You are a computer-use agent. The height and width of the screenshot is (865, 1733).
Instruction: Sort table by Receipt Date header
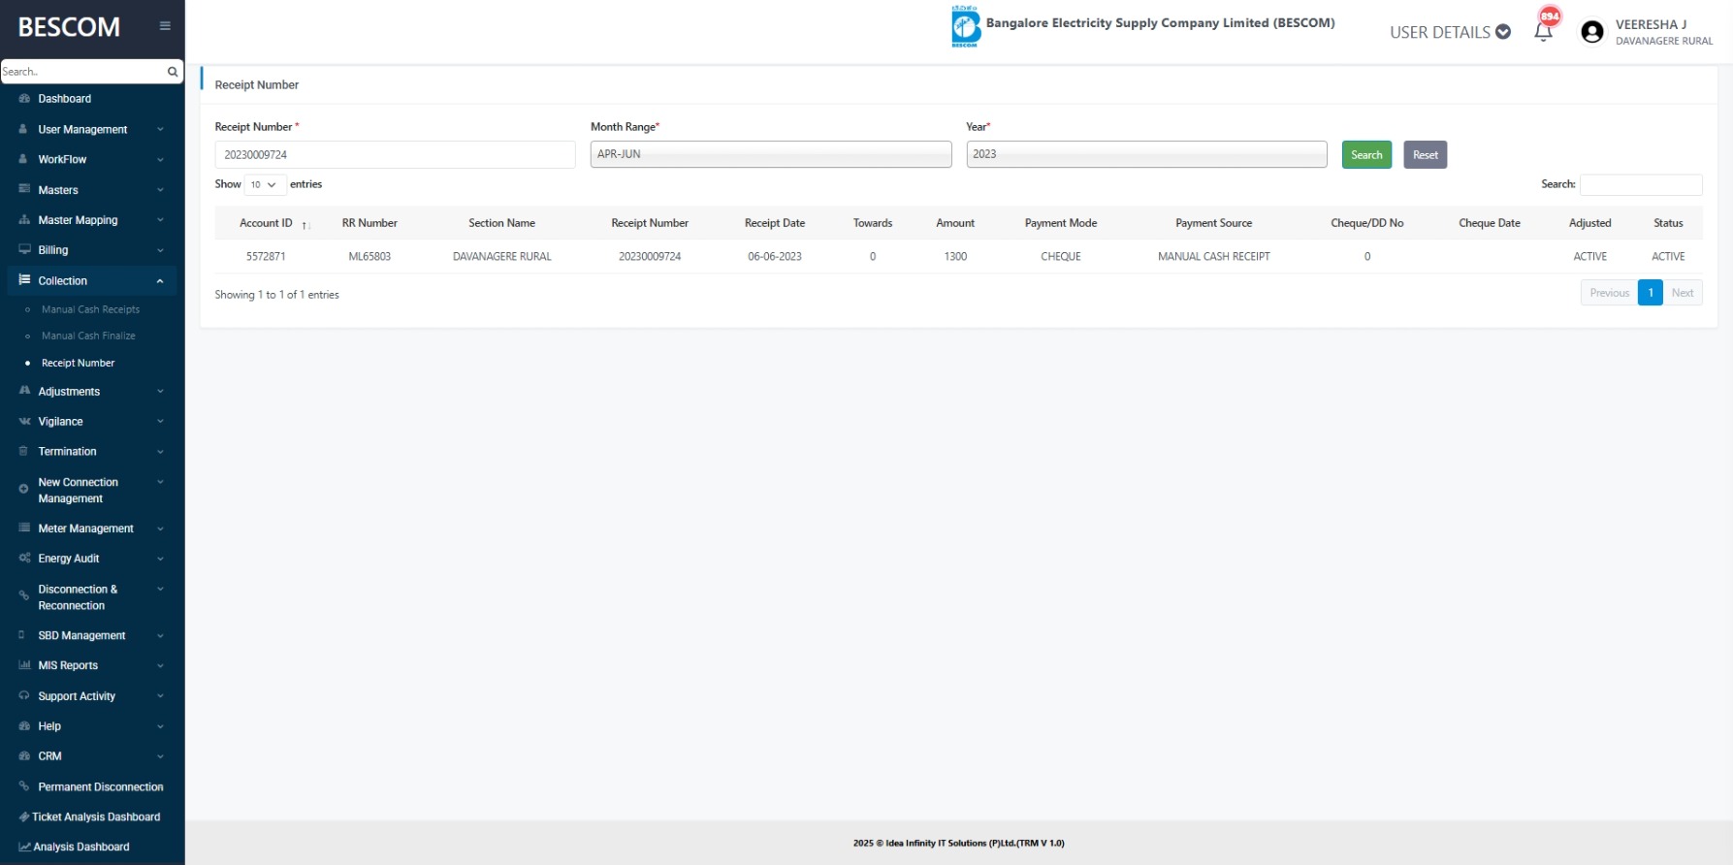[x=775, y=223]
